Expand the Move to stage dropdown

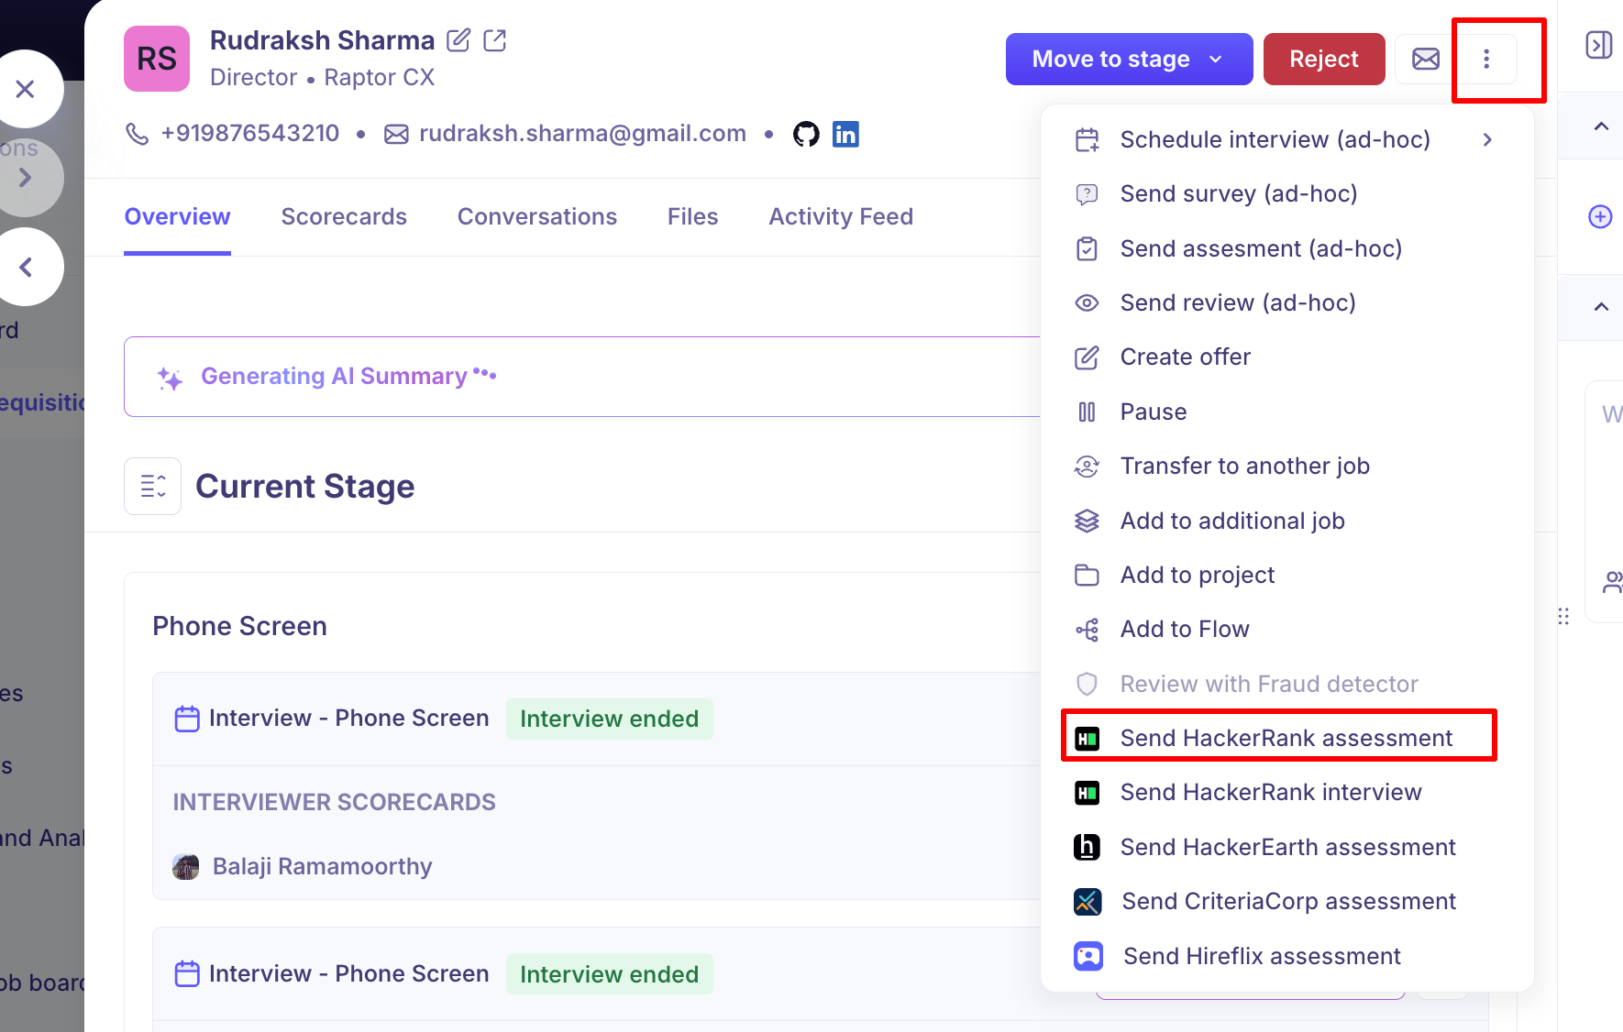click(x=1129, y=60)
